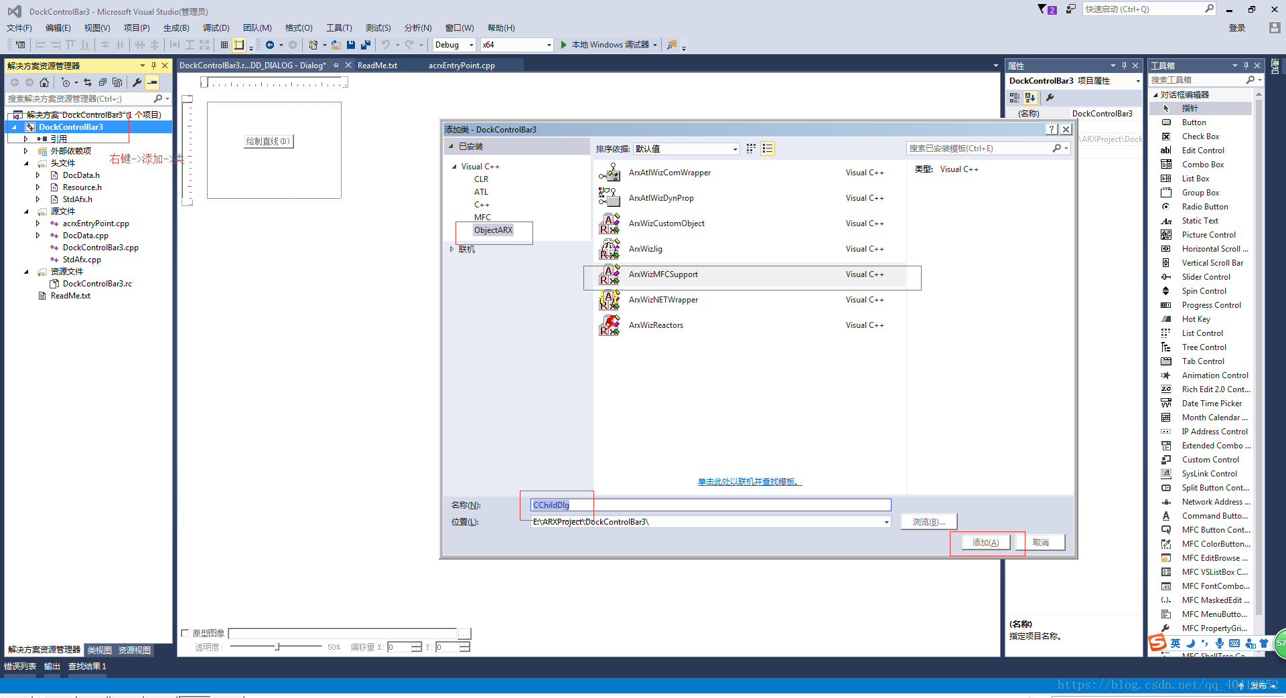
Task: Click the Add button in Add Class
Action: click(x=985, y=543)
